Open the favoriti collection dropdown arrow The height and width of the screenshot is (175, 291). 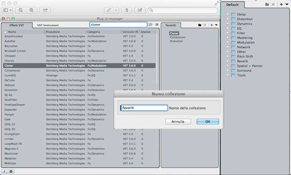tap(216, 25)
